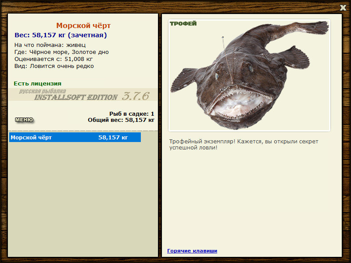Screen dimensions: 351x263
Task: Click the Трофейный экземпляр description text
Action: tap(244, 145)
